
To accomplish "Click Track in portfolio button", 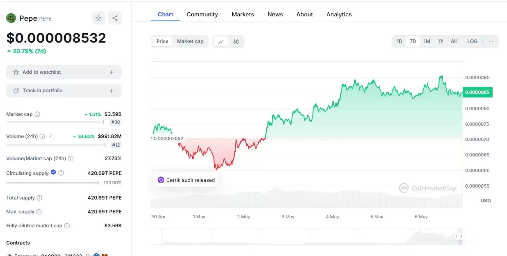I will click(64, 91).
